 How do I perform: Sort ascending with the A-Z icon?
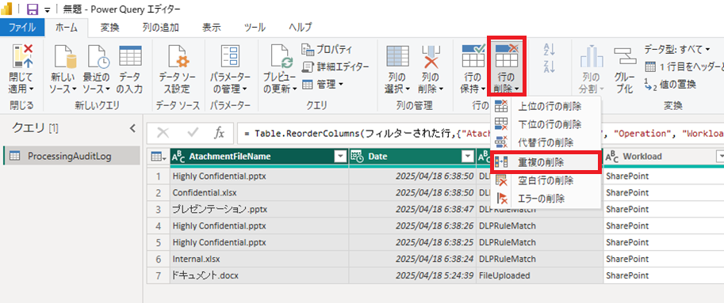pos(550,50)
